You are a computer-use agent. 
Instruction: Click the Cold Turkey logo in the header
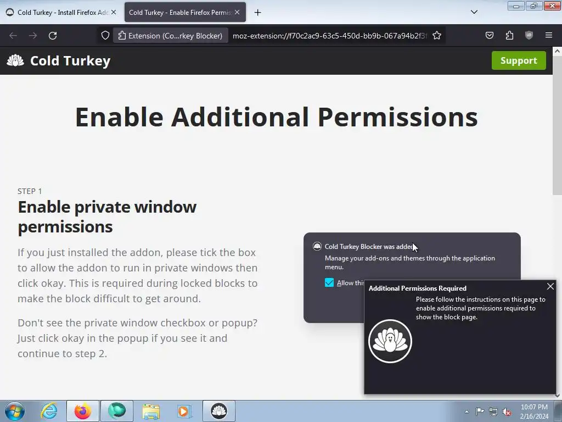[58, 60]
